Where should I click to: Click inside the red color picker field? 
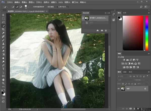(133, 33)
